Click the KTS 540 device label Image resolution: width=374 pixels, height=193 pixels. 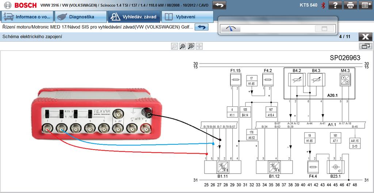coord(309,5)
